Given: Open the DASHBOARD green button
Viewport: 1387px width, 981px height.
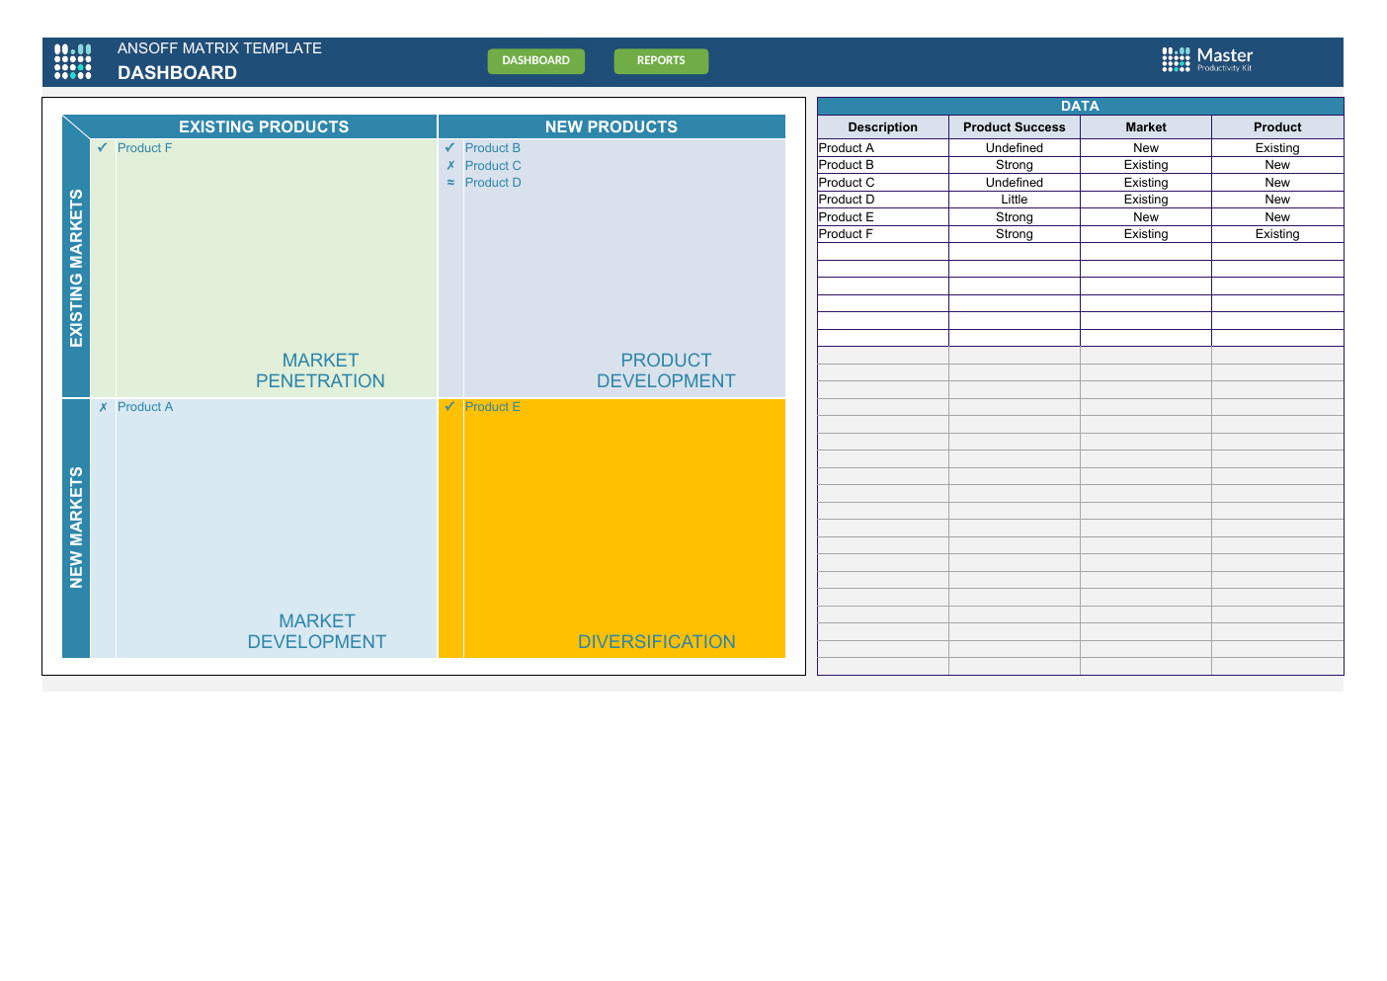Looking at the screenshot, I should pos(536,61).
